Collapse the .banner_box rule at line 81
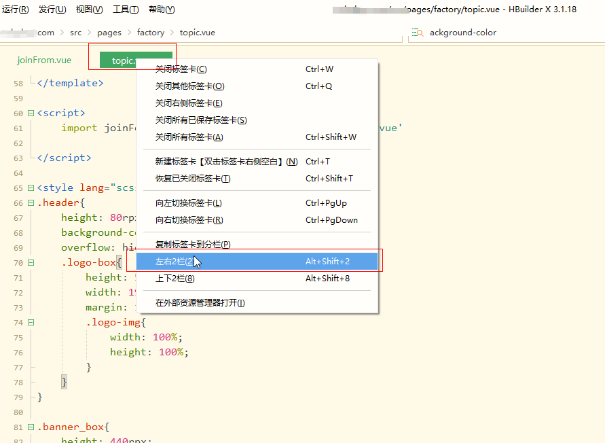605x443 pixels. 31,427
